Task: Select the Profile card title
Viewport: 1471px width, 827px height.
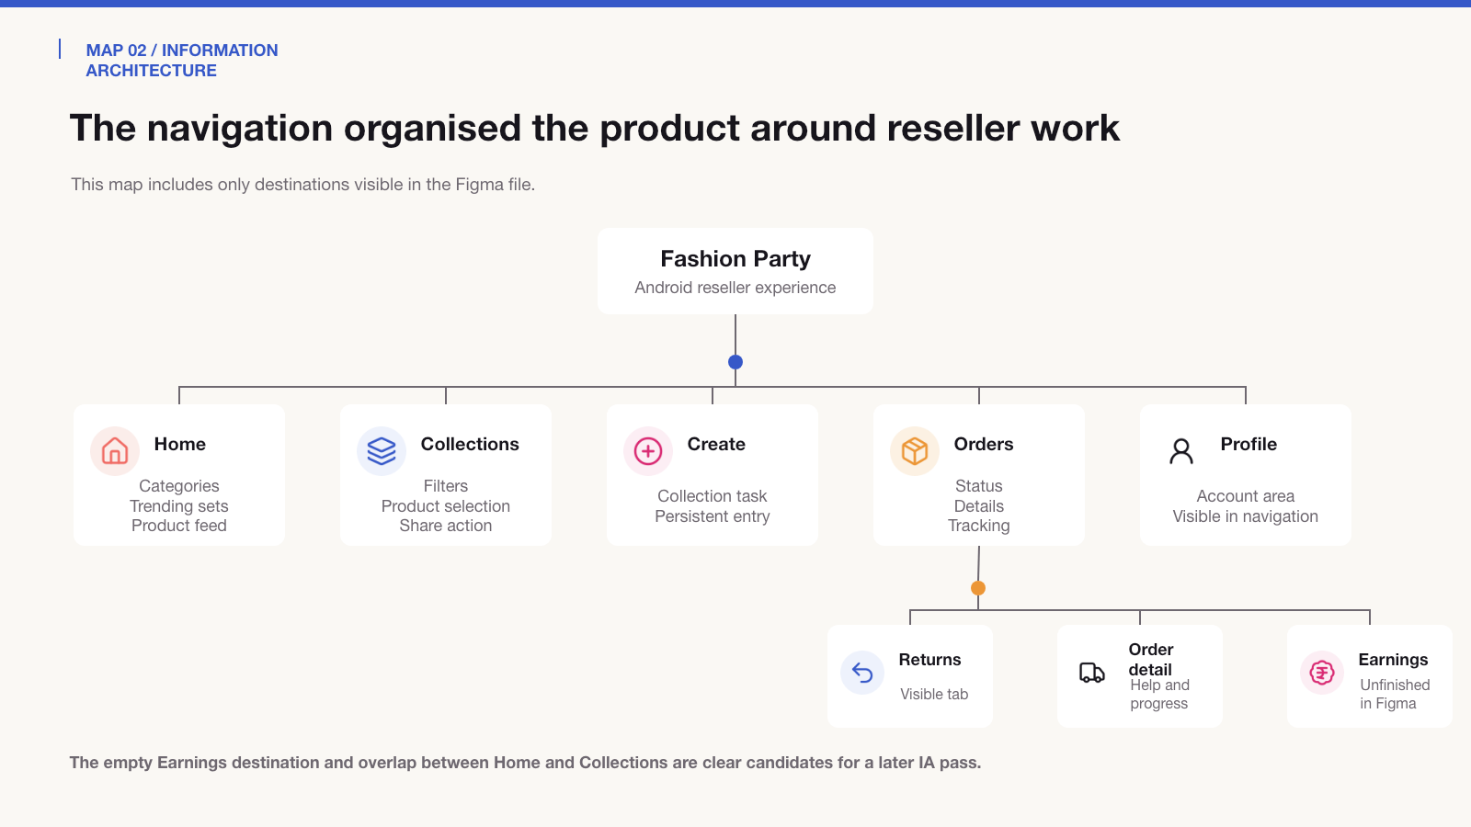Action: 1249,444
